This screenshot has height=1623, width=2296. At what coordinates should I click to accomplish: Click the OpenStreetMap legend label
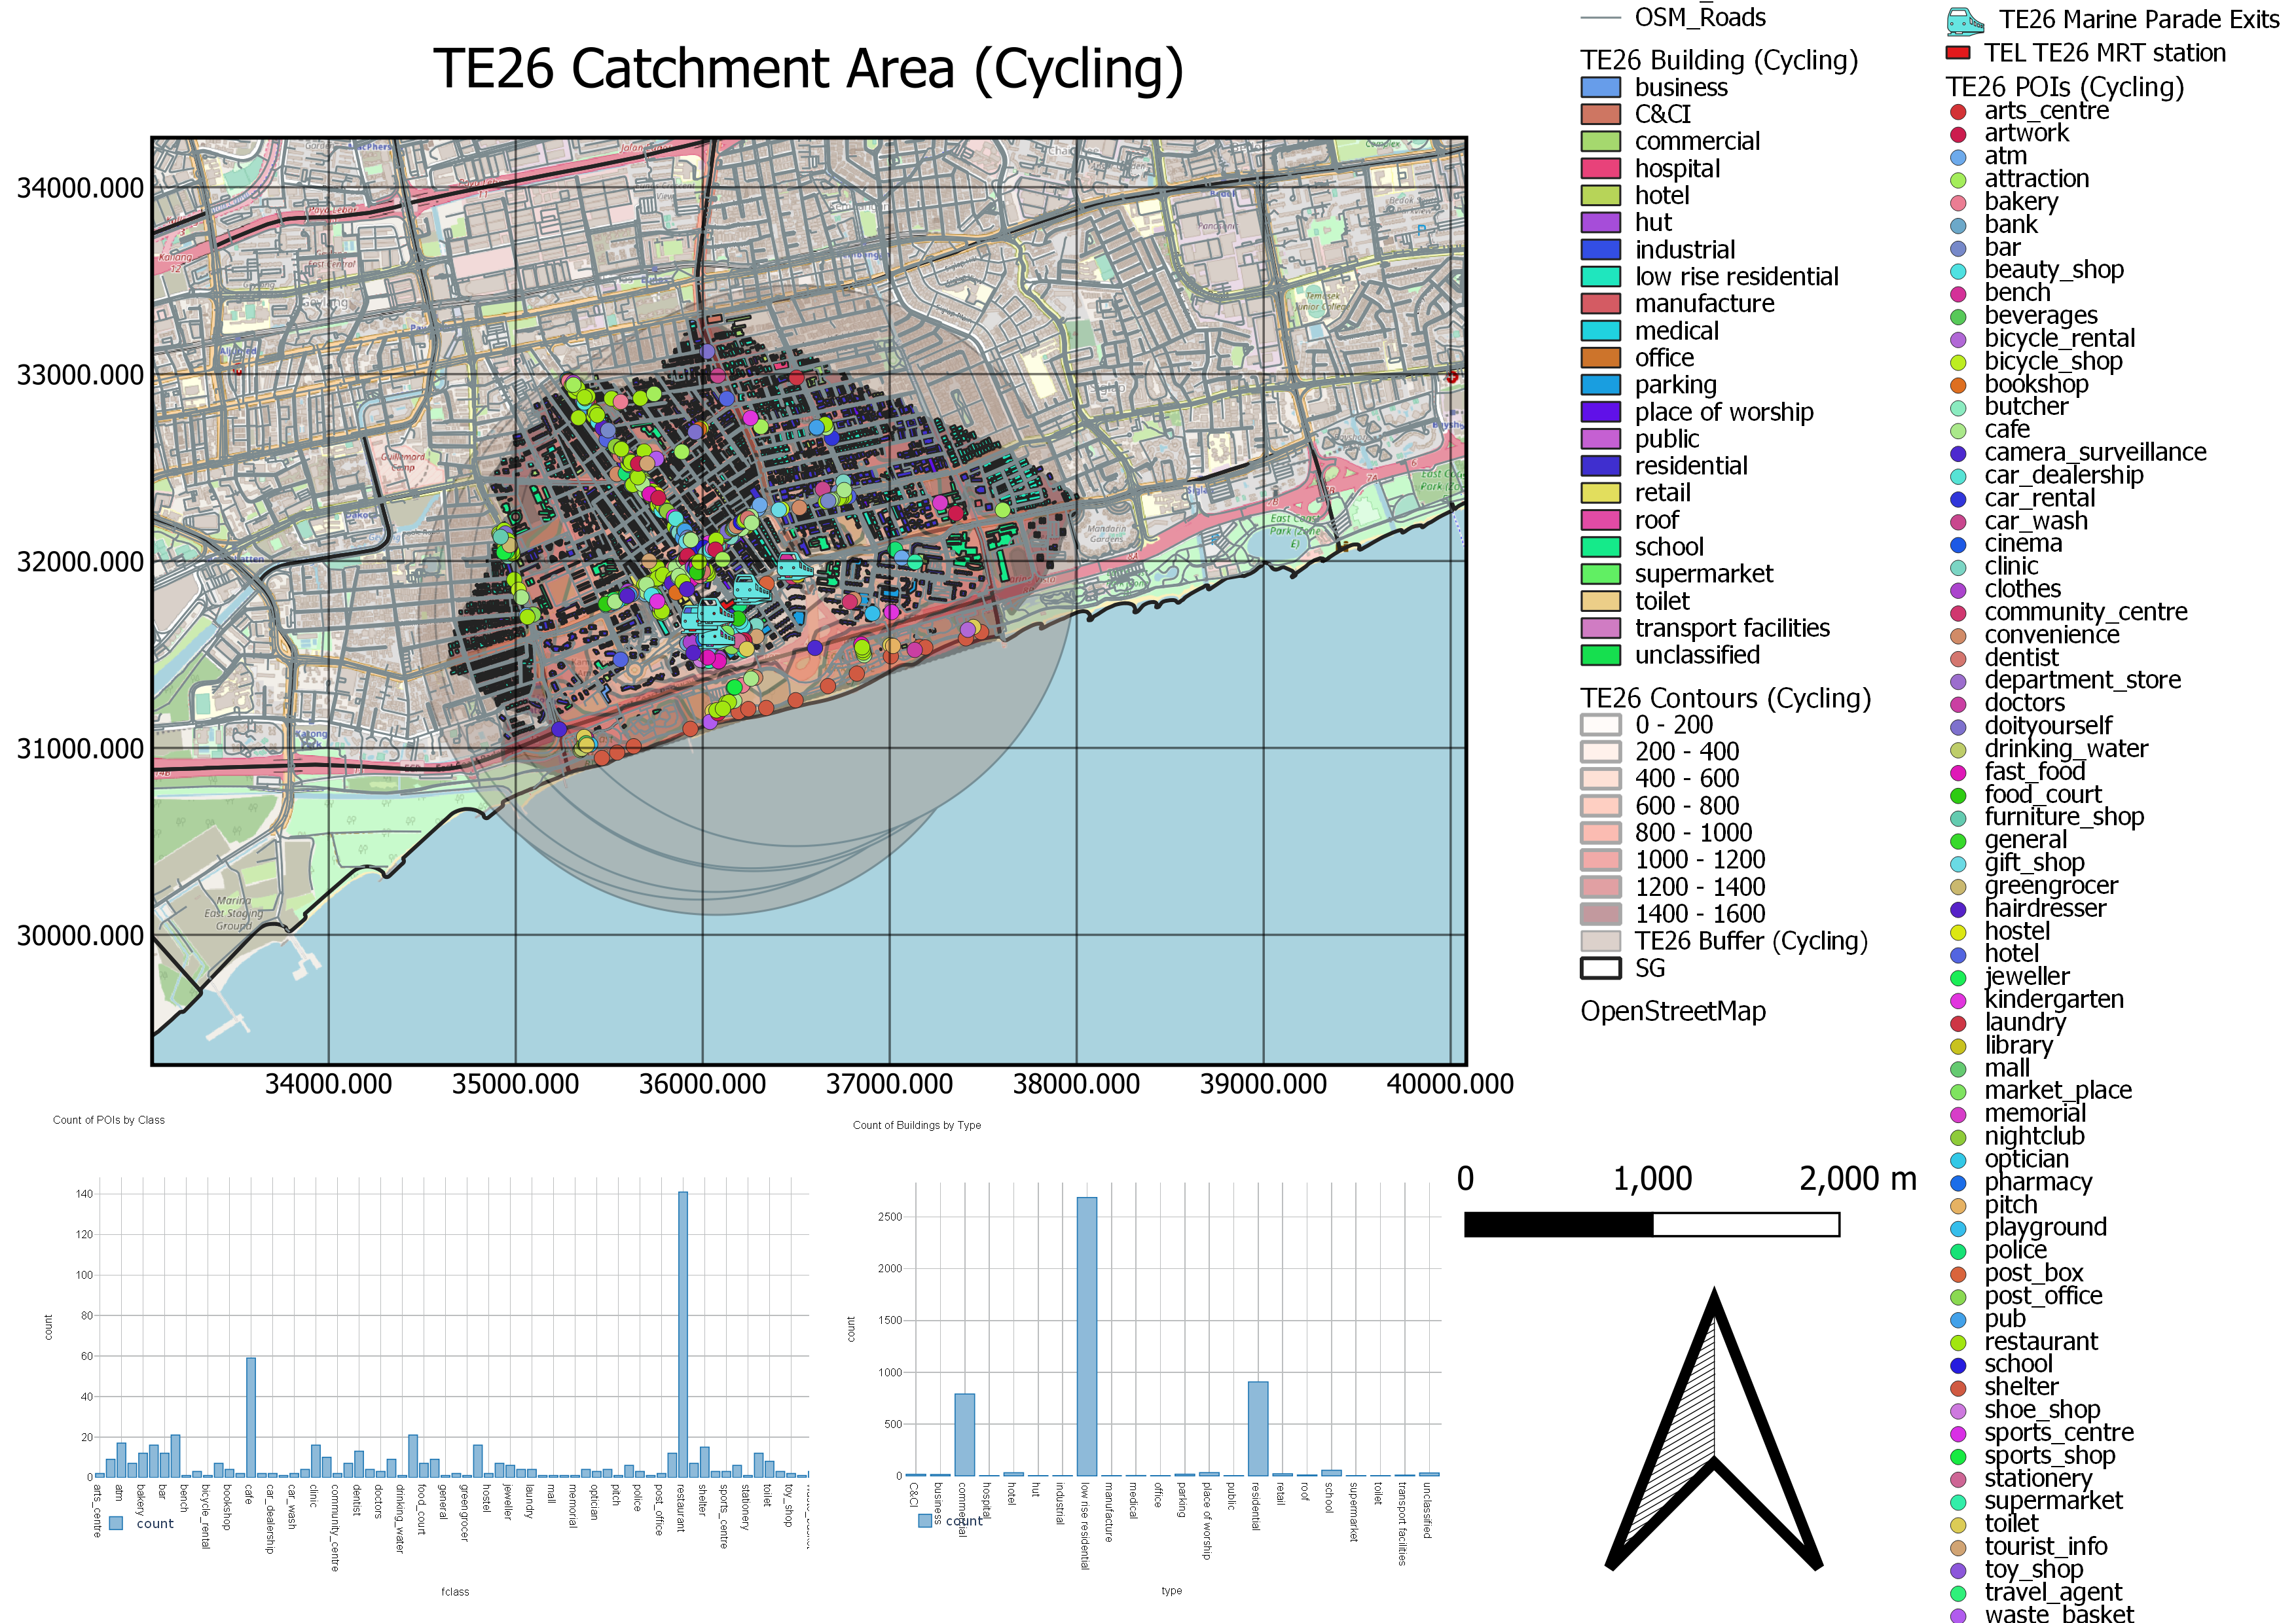pos(1672,1011)
